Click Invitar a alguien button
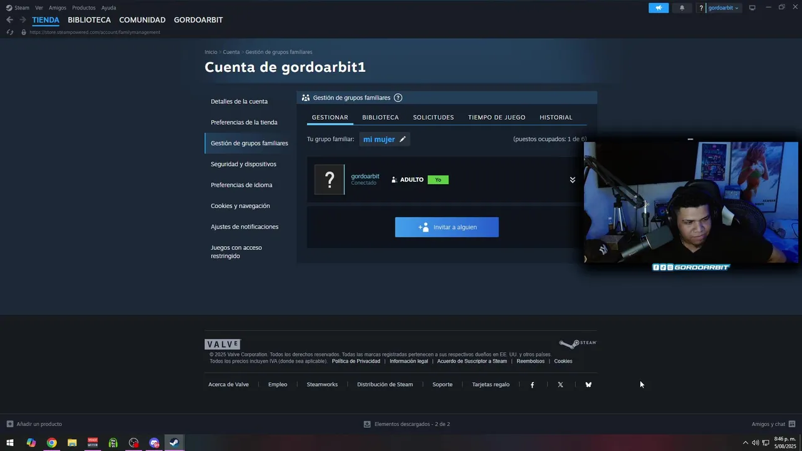This screenshot has height=451, width=802. click(447, 227)
